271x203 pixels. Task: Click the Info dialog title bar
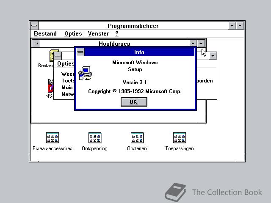139,52
